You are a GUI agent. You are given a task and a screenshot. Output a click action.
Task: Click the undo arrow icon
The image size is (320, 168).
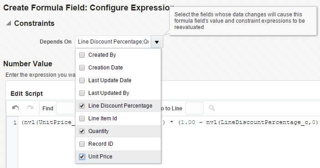tap(15, 108)
